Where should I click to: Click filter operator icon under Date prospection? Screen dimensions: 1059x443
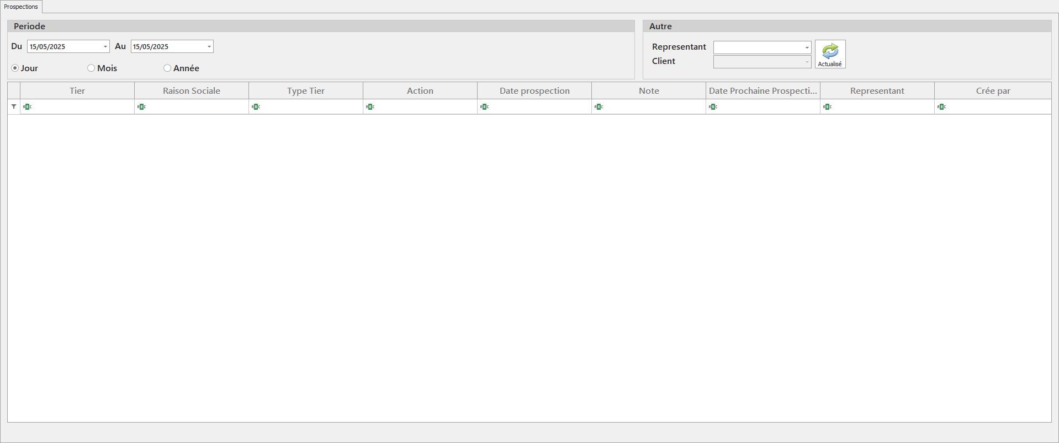[484, 106]
